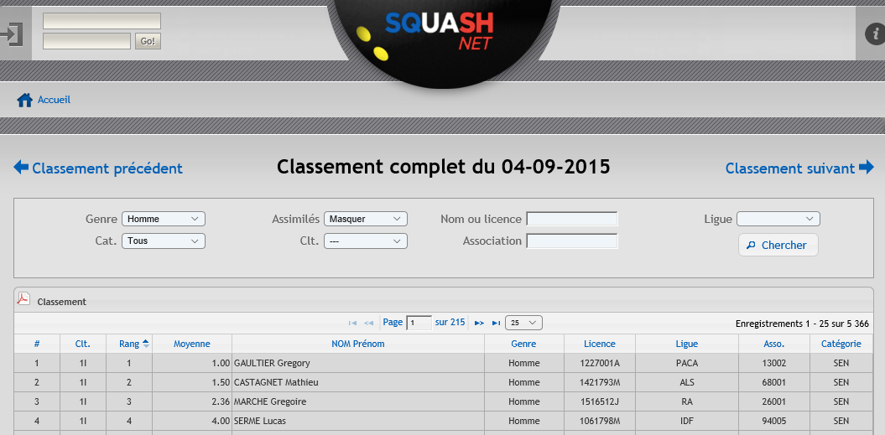The width and height of the screenshot is (885, 435).
Task: Open the Classement suivant link
Action: 790,168
